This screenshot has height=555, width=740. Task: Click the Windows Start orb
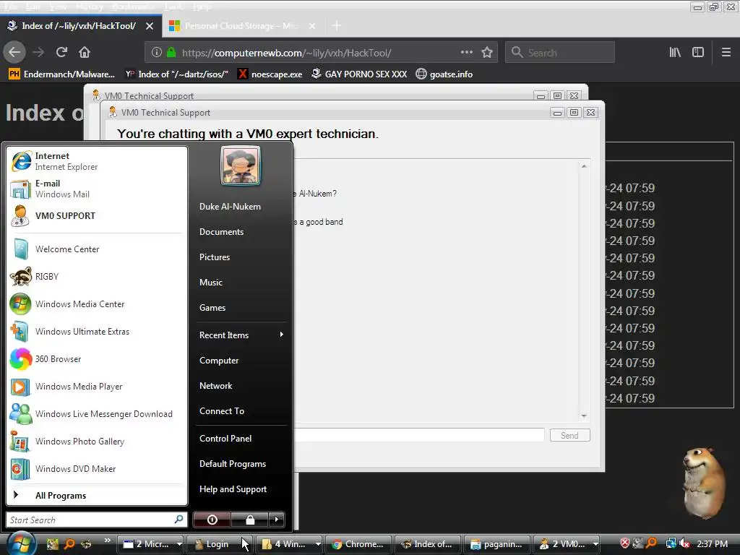(20, 543)
